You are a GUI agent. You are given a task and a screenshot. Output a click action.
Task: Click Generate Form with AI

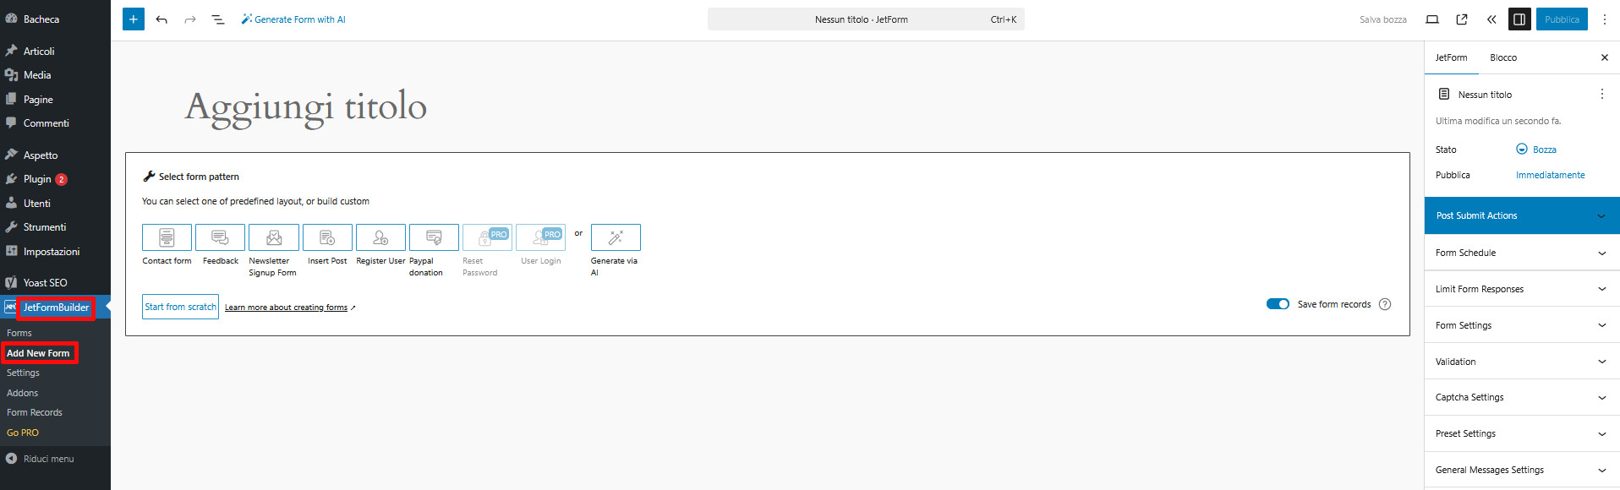[x=293, y=19]
